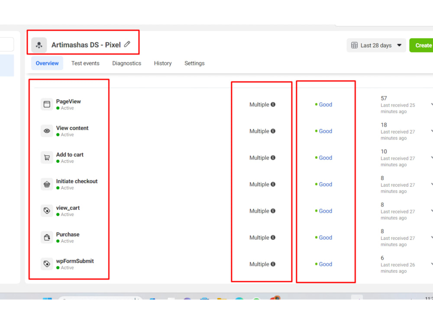Switch to the Overview tab
The image size is (433, 324).
47,64
